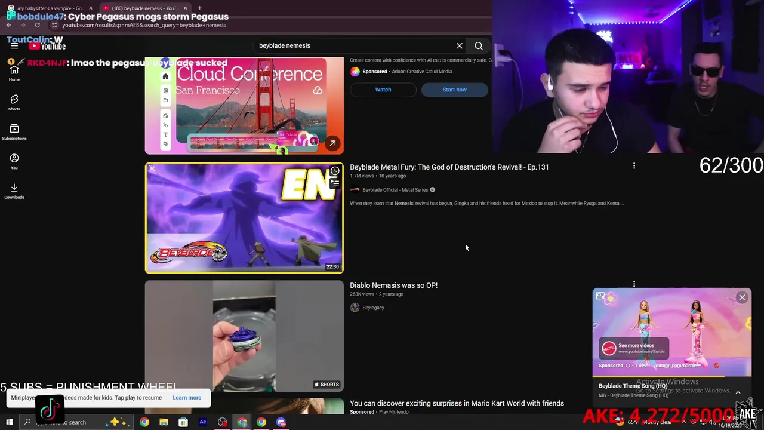Go to the YouTube logo homepage
The width and height of the screenshot is (764, 430).
tap(47, 45)
